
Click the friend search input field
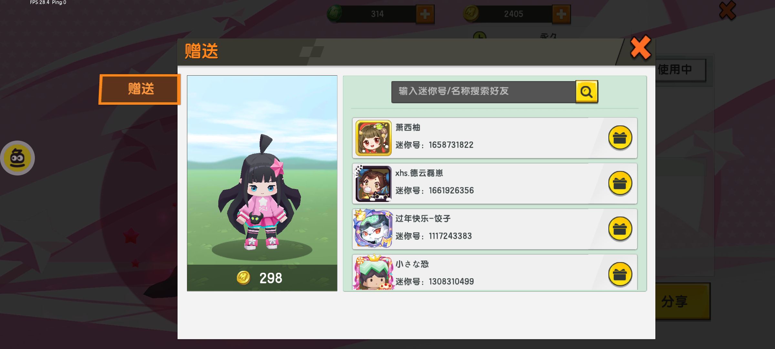pyautogui.click(x=483, y=92)
